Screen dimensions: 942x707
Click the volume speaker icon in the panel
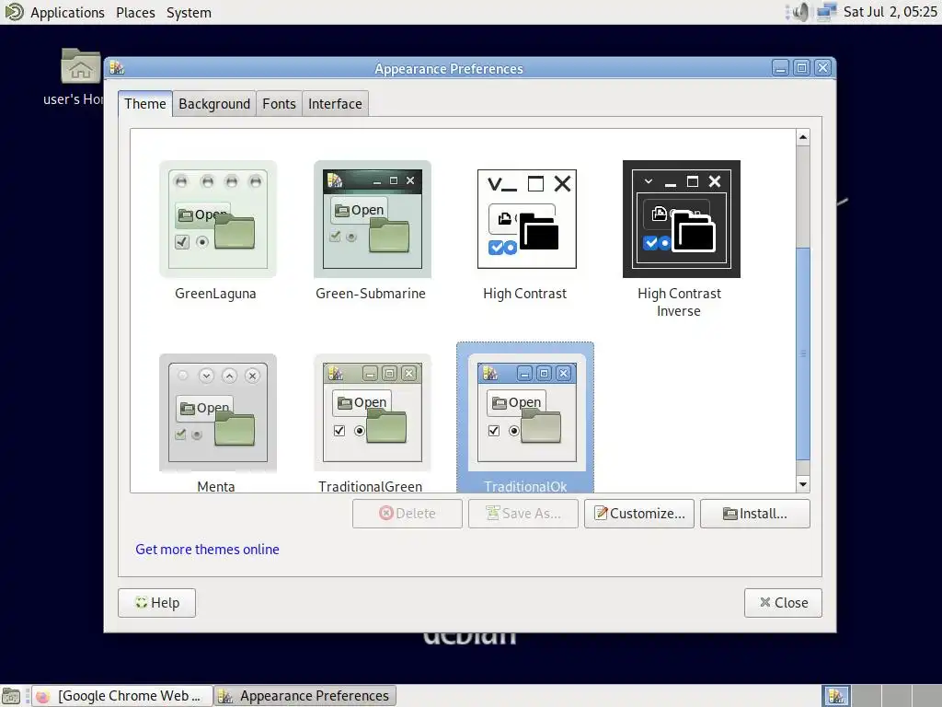pyautogui.click(x=801, y=12)
